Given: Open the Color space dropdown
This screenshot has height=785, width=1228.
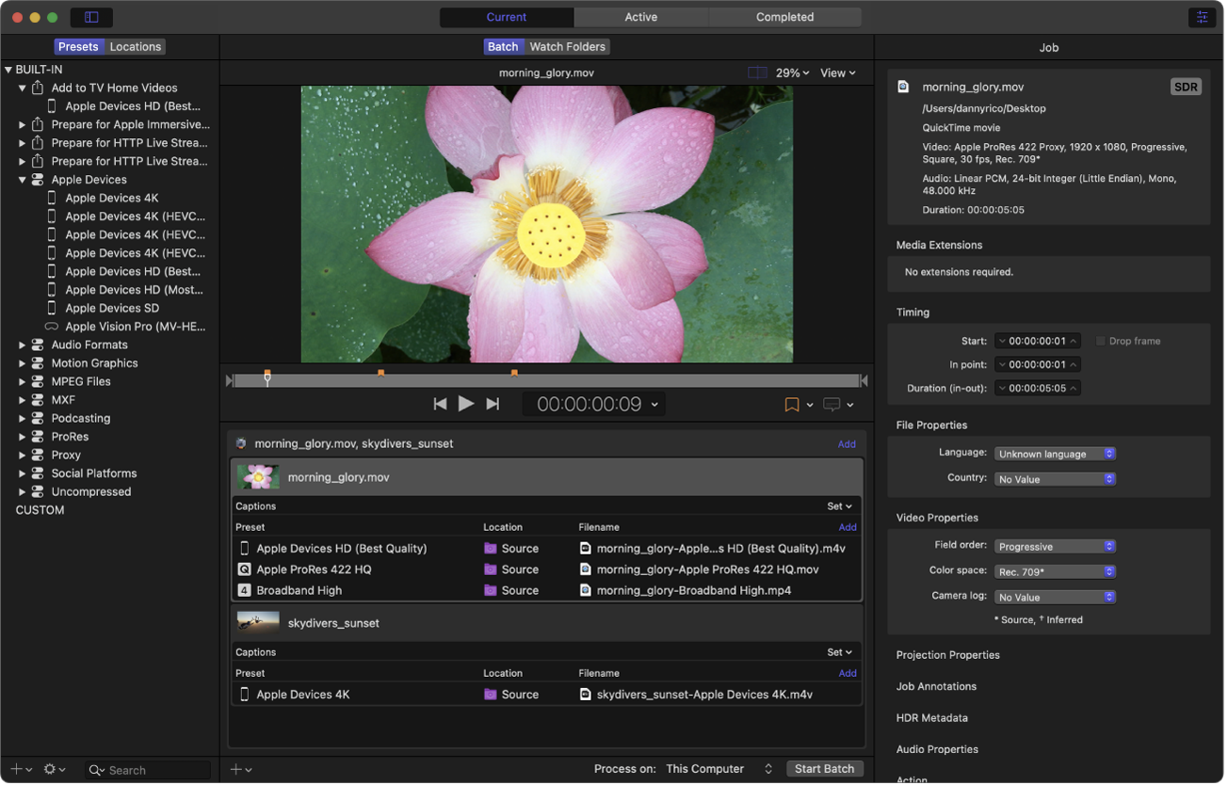Looking at the screenshot, I should tap(1055, 571).
